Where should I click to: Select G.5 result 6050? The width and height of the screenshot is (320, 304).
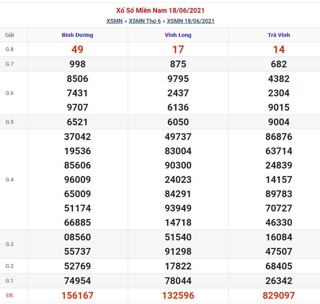[x=178, y=122]
